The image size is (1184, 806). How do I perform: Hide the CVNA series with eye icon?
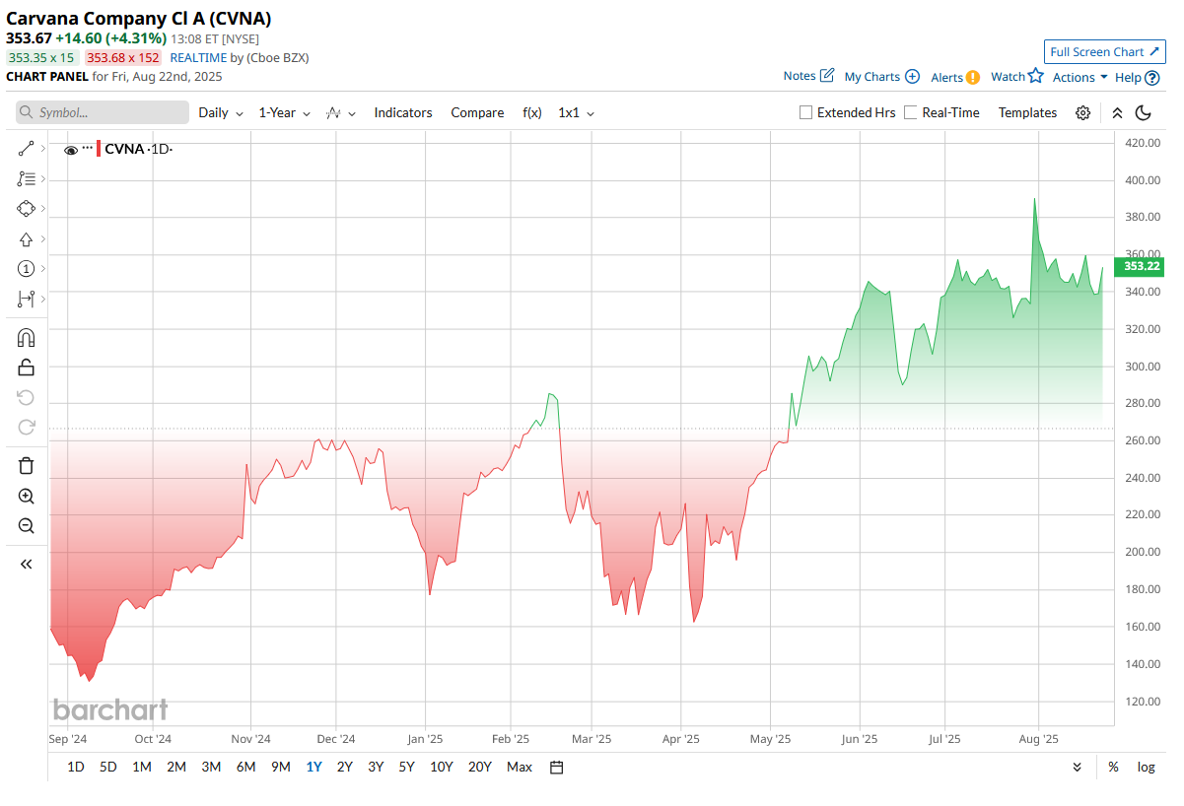[71, 151]
